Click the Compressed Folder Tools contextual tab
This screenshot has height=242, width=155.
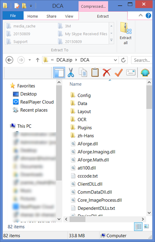click(93, 6)
